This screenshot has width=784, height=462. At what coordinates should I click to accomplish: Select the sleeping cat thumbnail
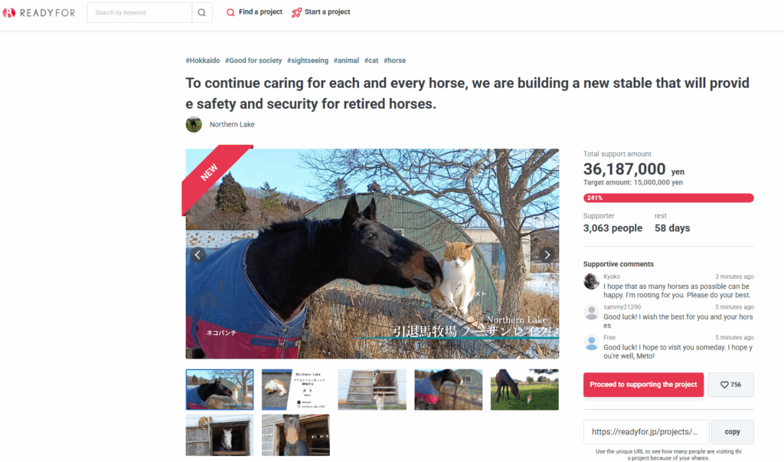[296, 390]
